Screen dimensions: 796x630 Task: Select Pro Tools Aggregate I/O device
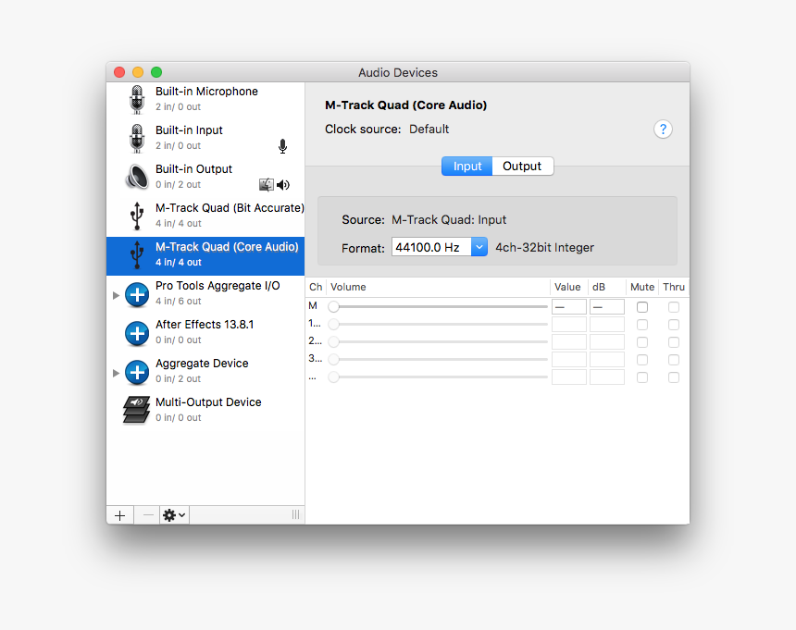pyautogui.click(x=205, y=293)
